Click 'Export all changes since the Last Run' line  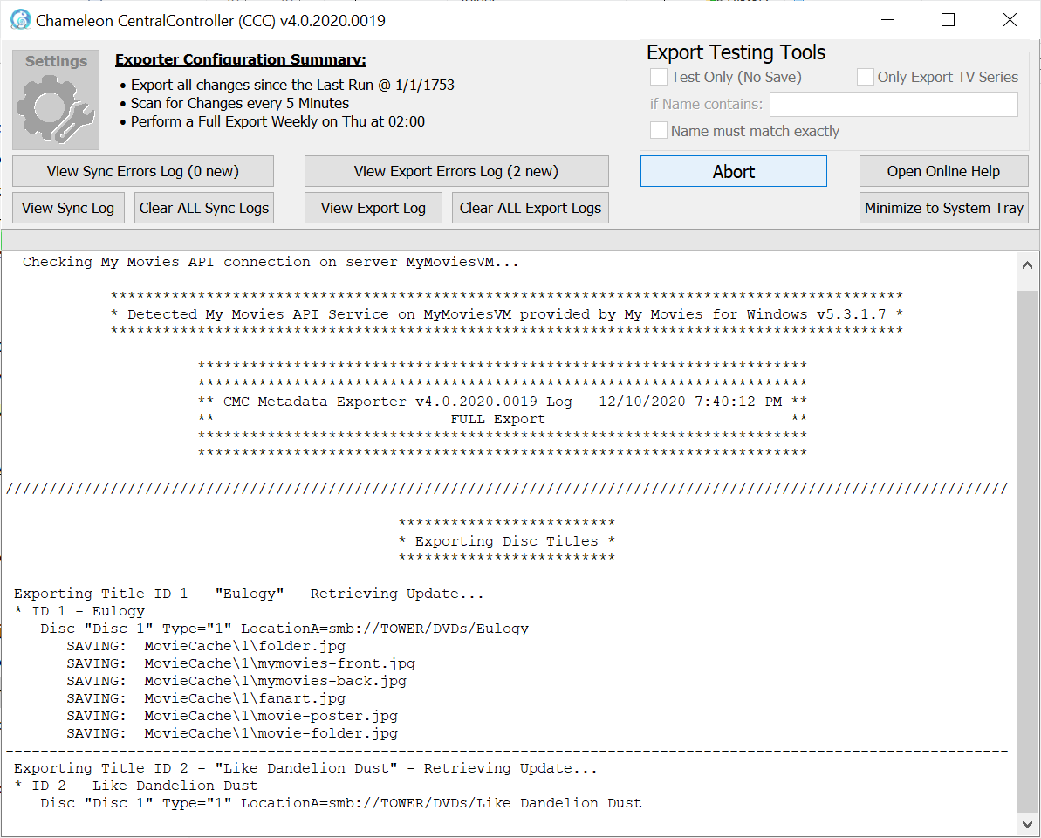click(292, 85)
